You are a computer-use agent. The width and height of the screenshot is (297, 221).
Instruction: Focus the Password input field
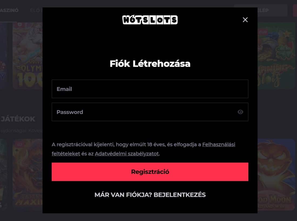tap(150, 112)
